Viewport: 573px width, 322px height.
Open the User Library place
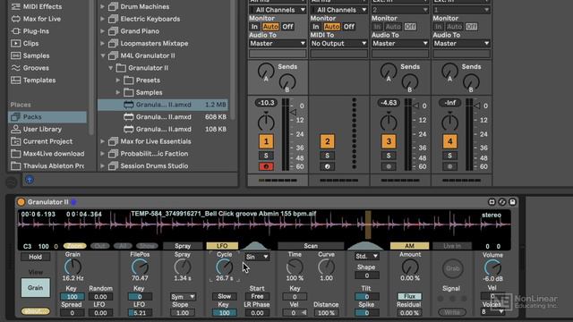coord(36,129)
